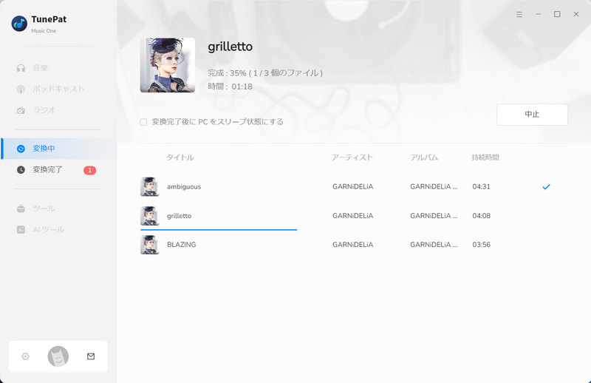Image resolution: width=591 pixels, height=383 pixels.
Task: Click the clock icon for 変換完了
Action: (21, 170)
